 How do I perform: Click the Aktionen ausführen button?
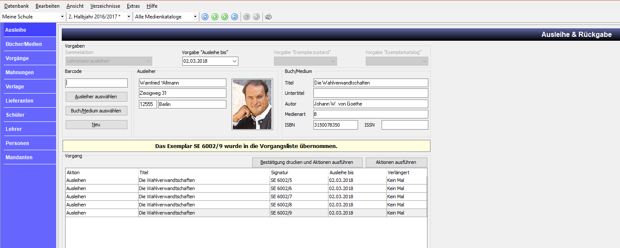(397, 162)
